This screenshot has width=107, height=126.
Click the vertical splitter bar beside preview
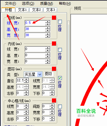(69, 73)
